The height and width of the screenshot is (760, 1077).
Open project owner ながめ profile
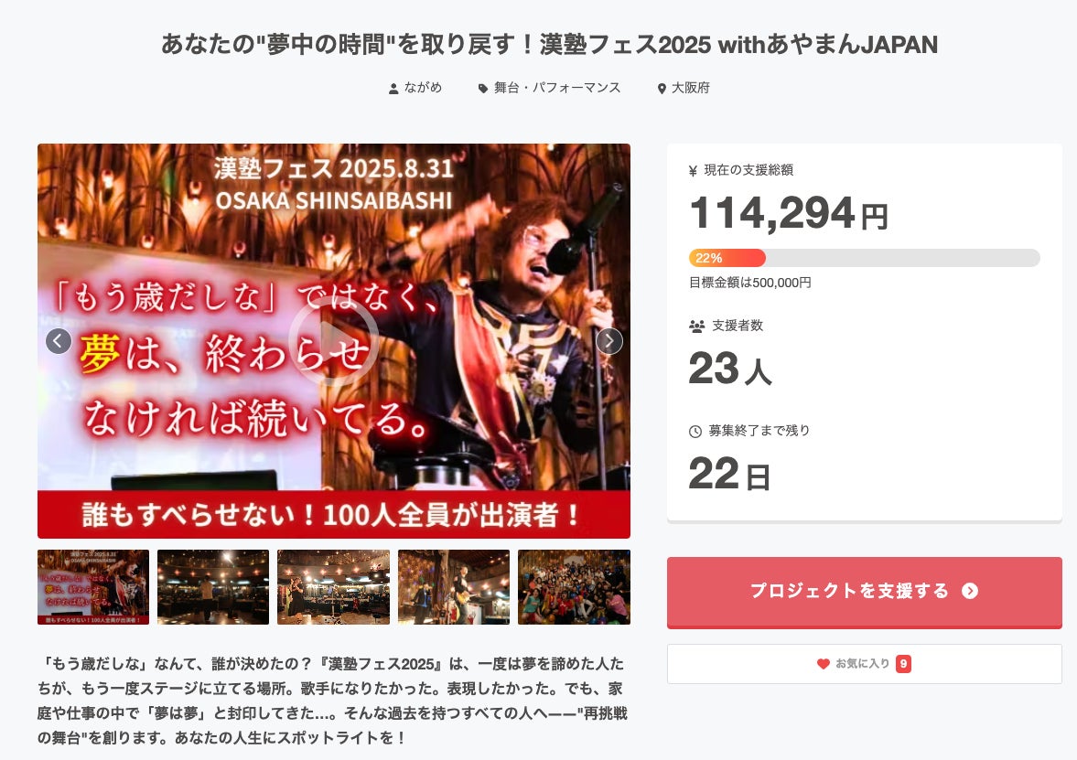(x=423, y=88)
